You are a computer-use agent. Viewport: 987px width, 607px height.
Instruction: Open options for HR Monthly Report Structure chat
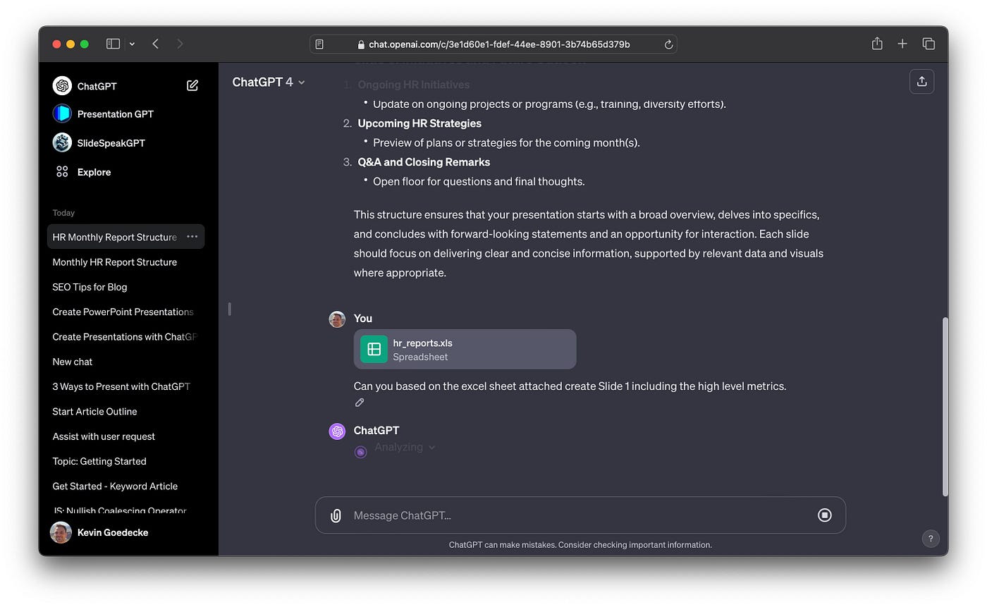[x=192, y=237]
